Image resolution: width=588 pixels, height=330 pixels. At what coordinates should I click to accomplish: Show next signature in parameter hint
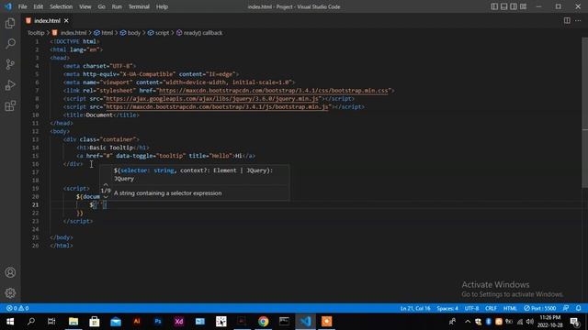coord(106,197)
